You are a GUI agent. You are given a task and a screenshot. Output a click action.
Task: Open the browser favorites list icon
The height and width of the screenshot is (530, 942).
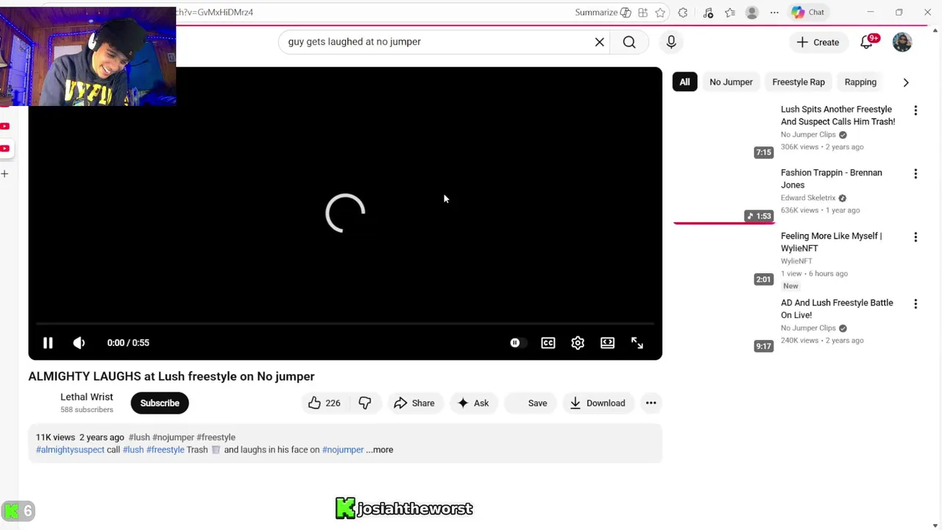click(x=730, y=13)
